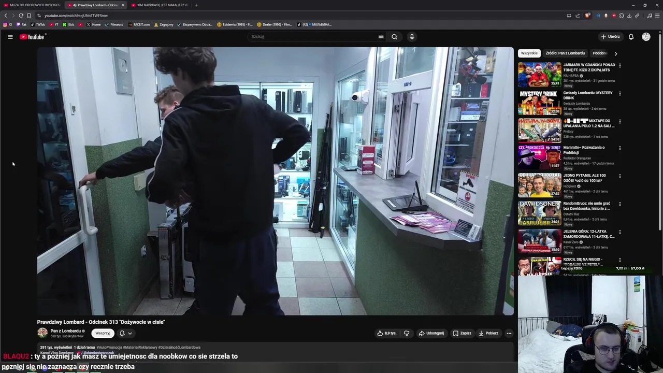Open Pan z Lombardu channel avatar
The height and width of the screenshot is (373, 663).
coord(42,333)
